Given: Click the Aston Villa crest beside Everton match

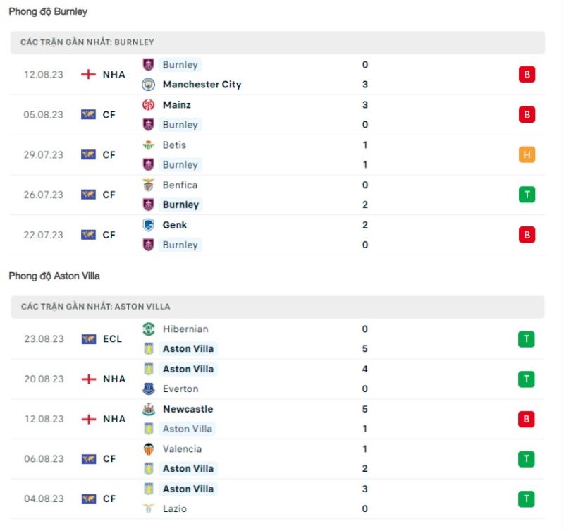Looking at the screenshot, I should [x=149, y=369].
